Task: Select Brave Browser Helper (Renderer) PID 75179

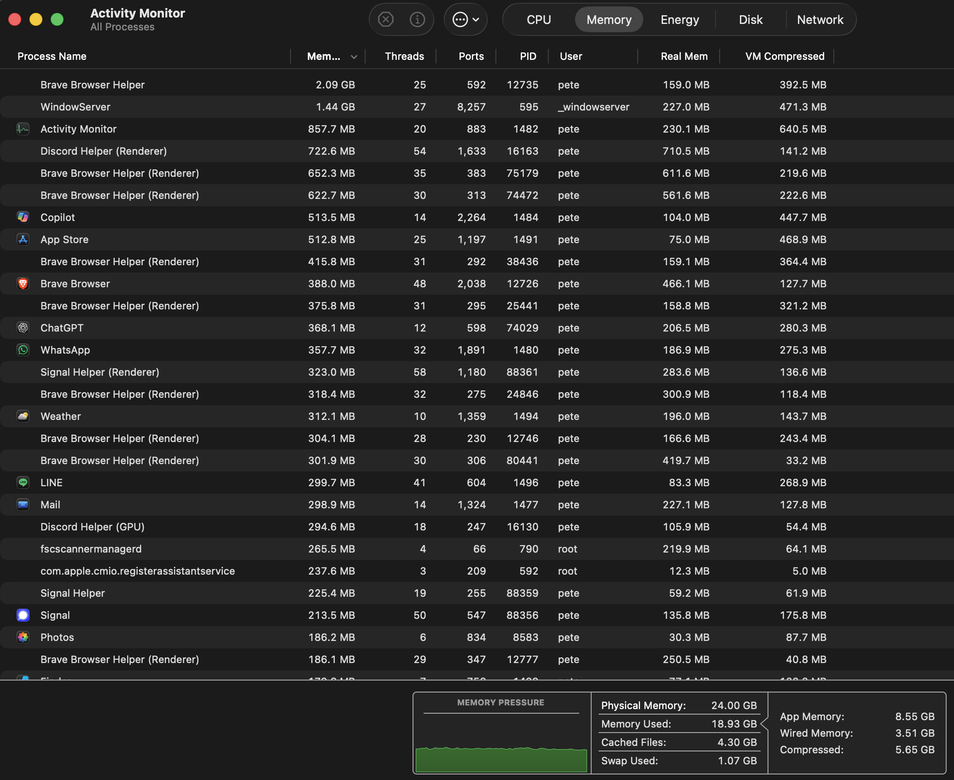Action: (x=477, y=173)
